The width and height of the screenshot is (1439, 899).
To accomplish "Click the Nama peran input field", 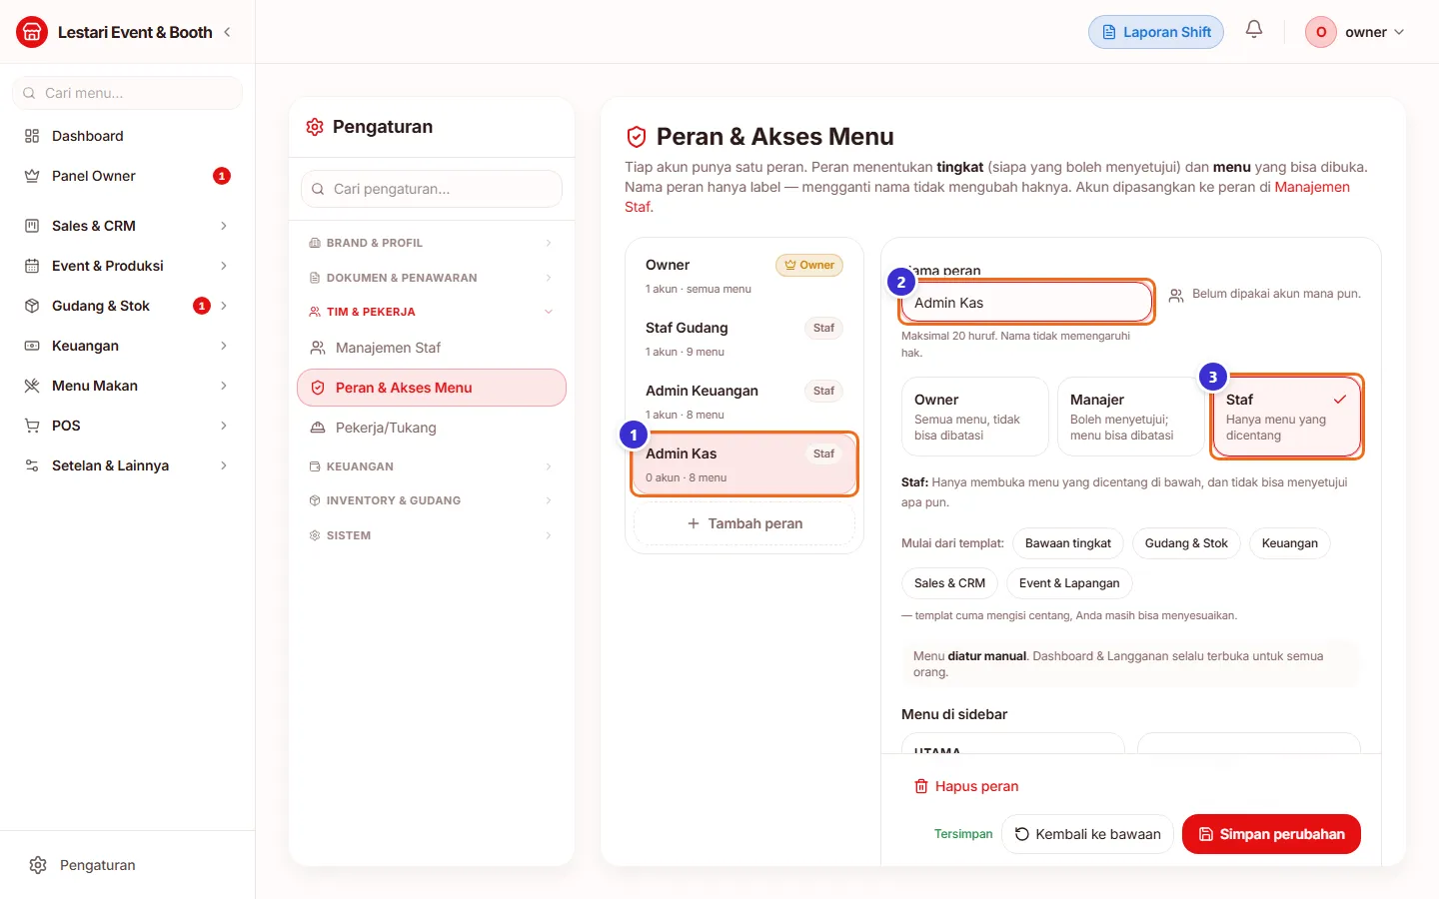I will [x=1027, y=303].
